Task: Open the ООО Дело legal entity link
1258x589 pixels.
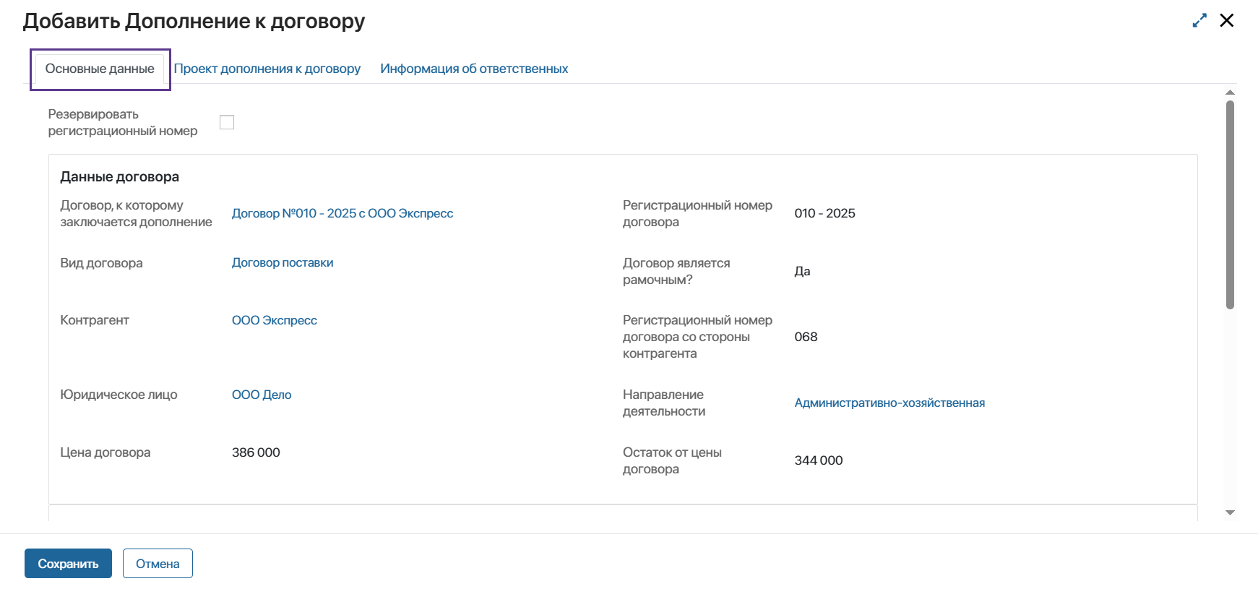Action: pos(262,395)
